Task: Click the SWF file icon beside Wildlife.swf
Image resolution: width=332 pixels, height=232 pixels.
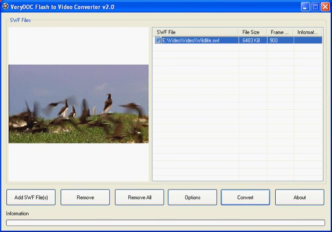Action: tap(158, 40)
